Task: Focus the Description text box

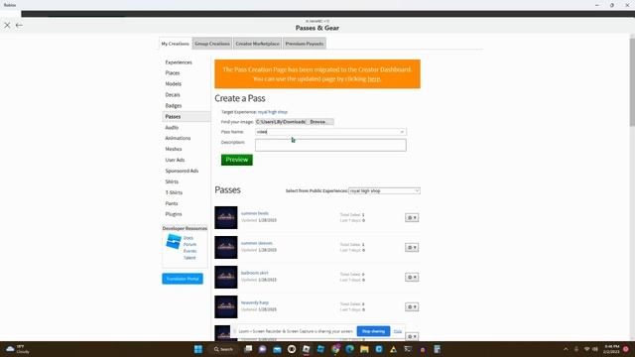Action: tap(330, 145)
